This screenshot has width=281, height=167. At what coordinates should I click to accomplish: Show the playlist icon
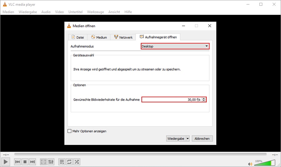pos(62,162)
